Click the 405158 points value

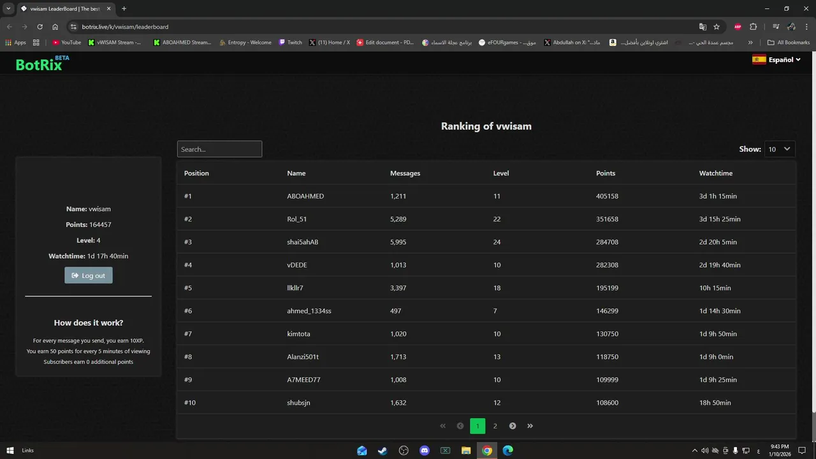(x=607, y=196)
